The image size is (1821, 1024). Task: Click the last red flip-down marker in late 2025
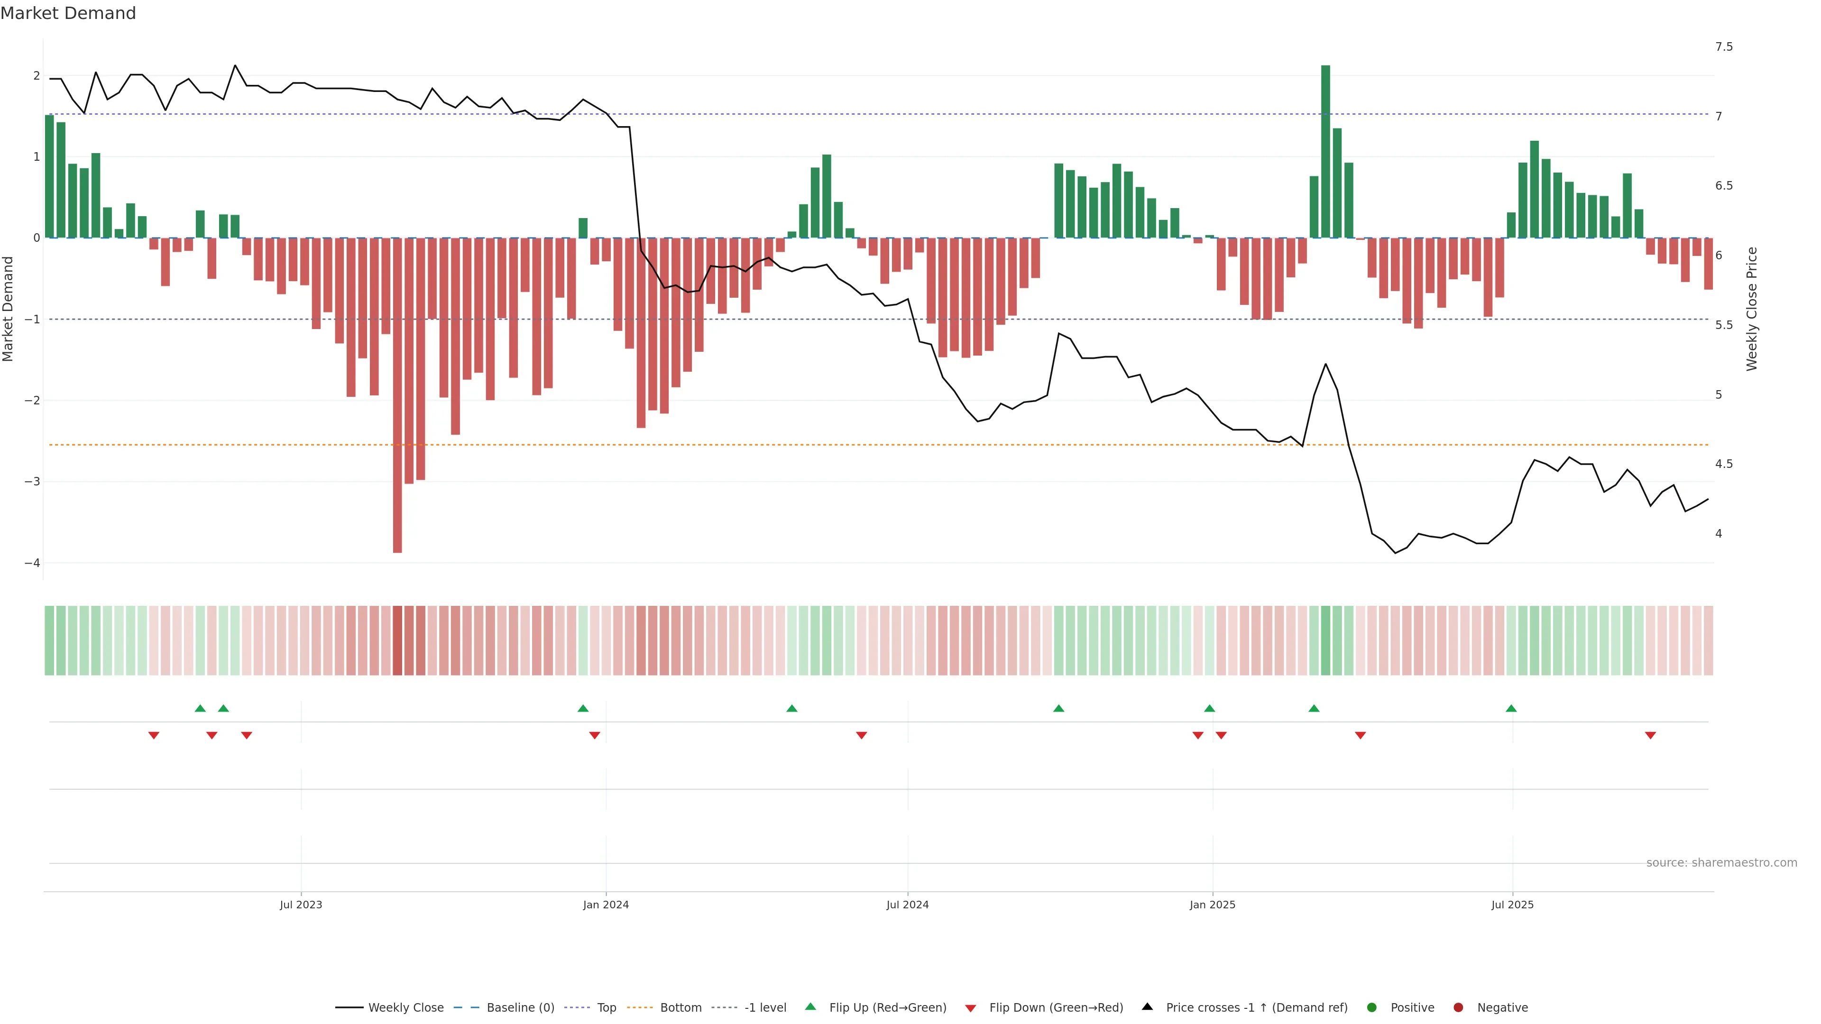coord(1650,736)
